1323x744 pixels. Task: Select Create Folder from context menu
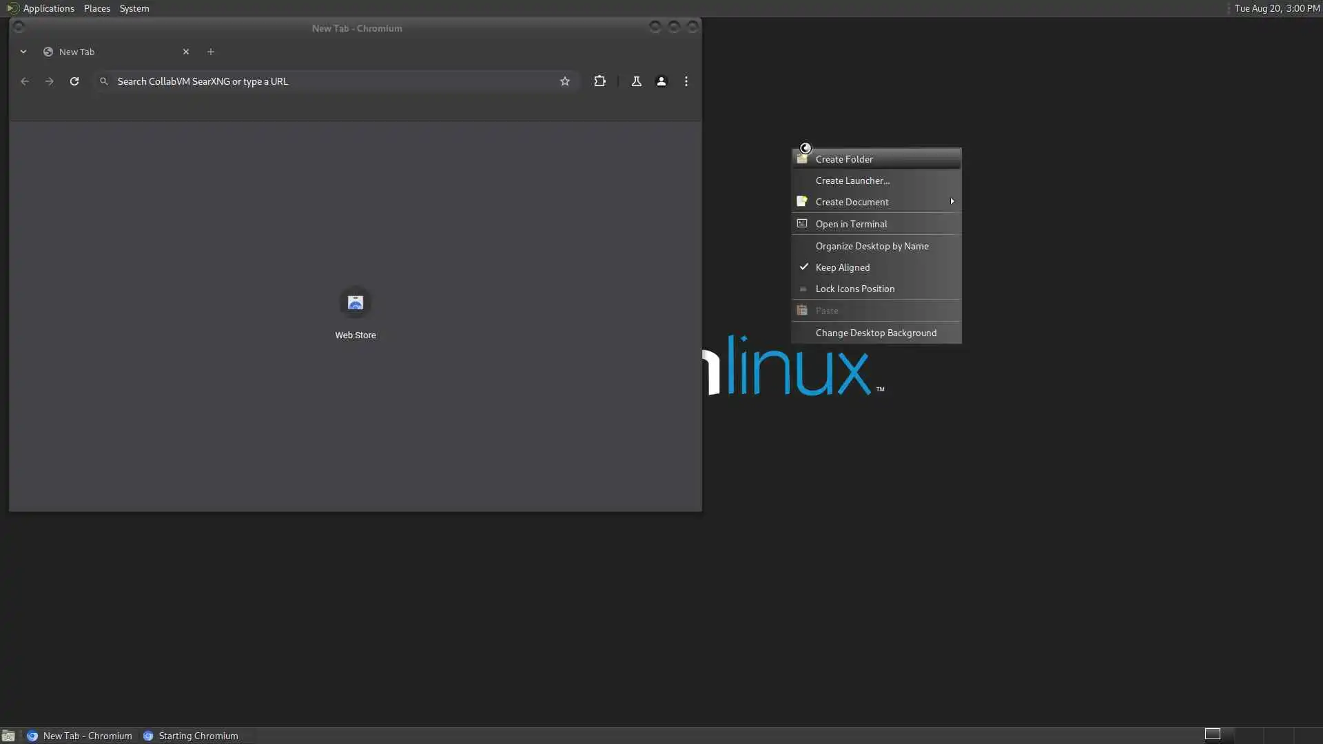pyautogui.click(x=843, y=159)
